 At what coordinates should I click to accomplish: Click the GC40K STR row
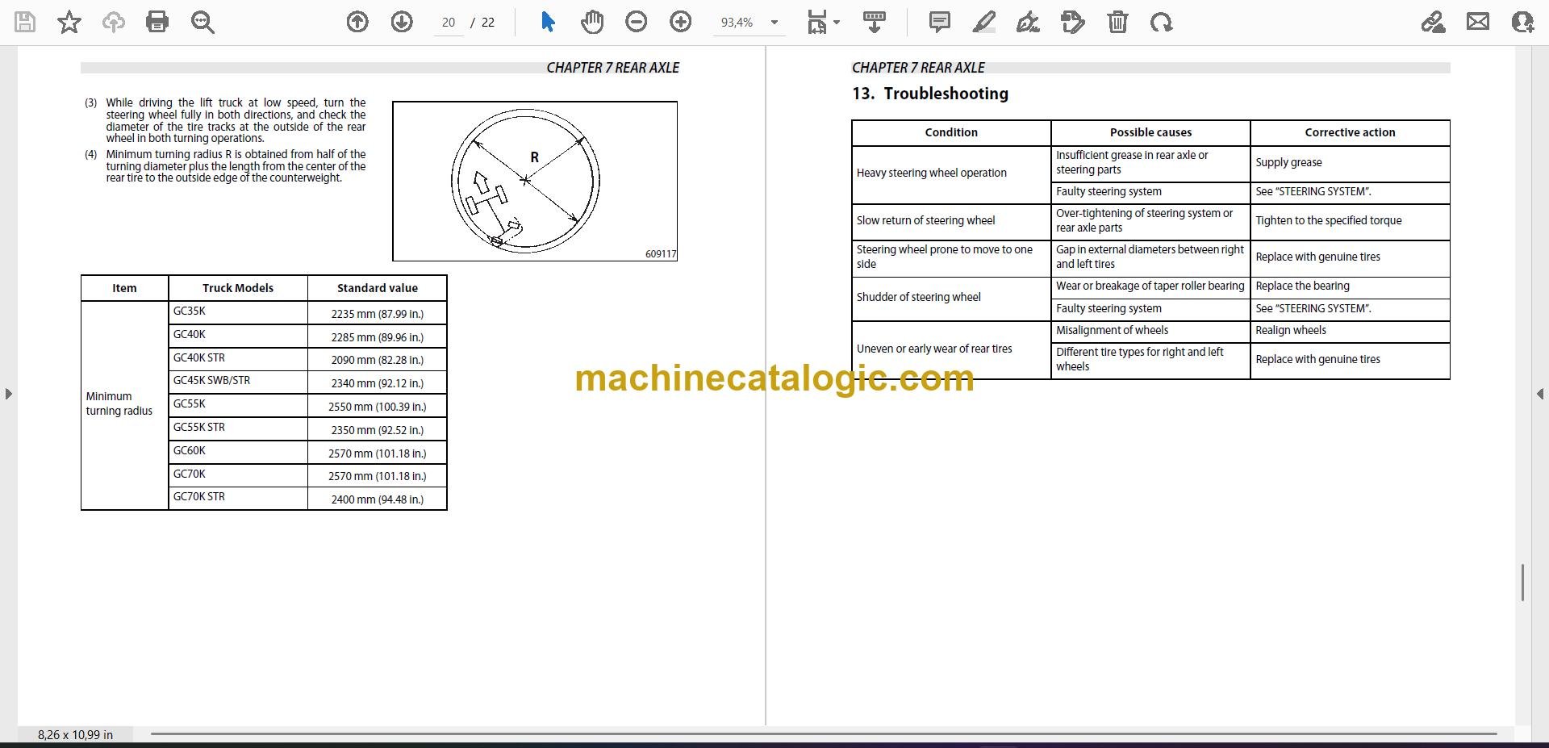point(307,359)
